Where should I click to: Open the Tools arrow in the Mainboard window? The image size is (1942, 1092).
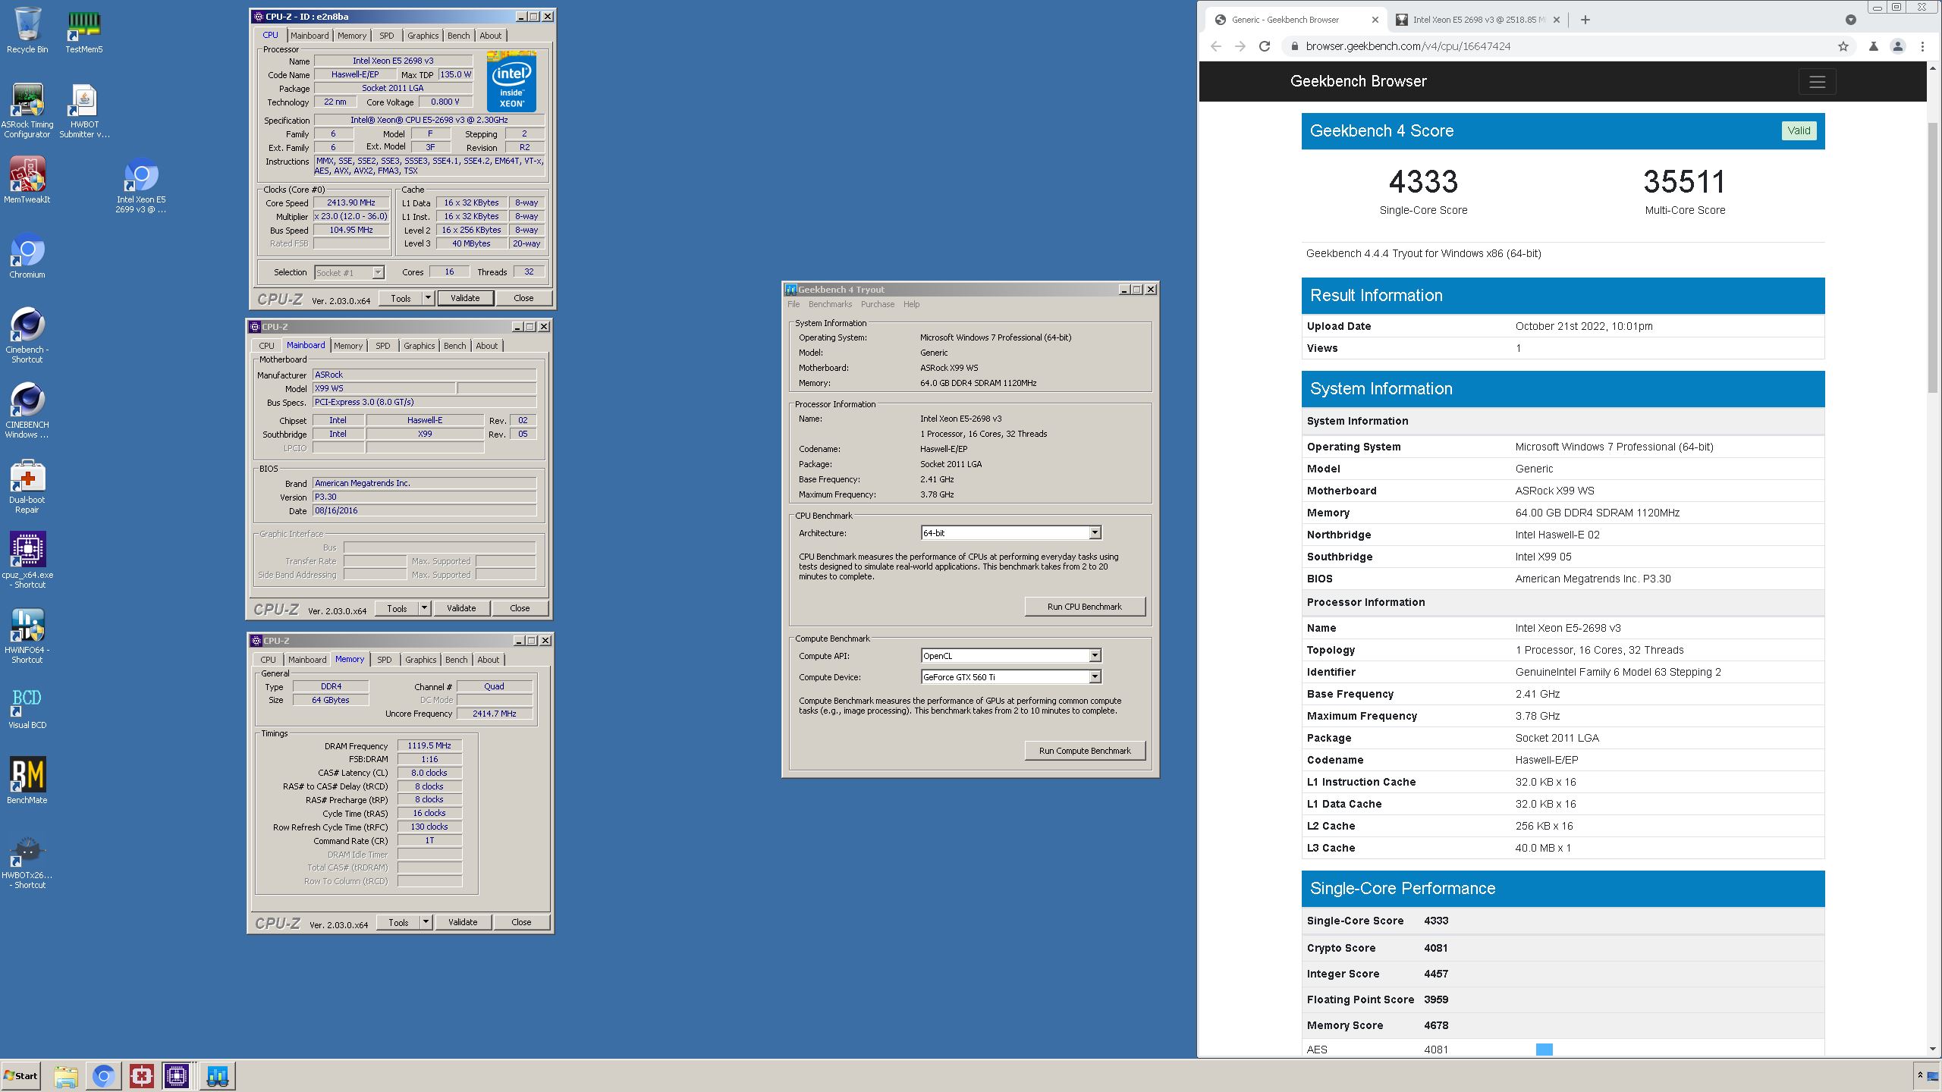424,608
